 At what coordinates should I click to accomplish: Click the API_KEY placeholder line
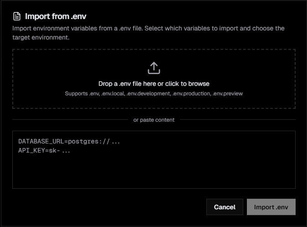pyautogui.click(x=44, y=150)
